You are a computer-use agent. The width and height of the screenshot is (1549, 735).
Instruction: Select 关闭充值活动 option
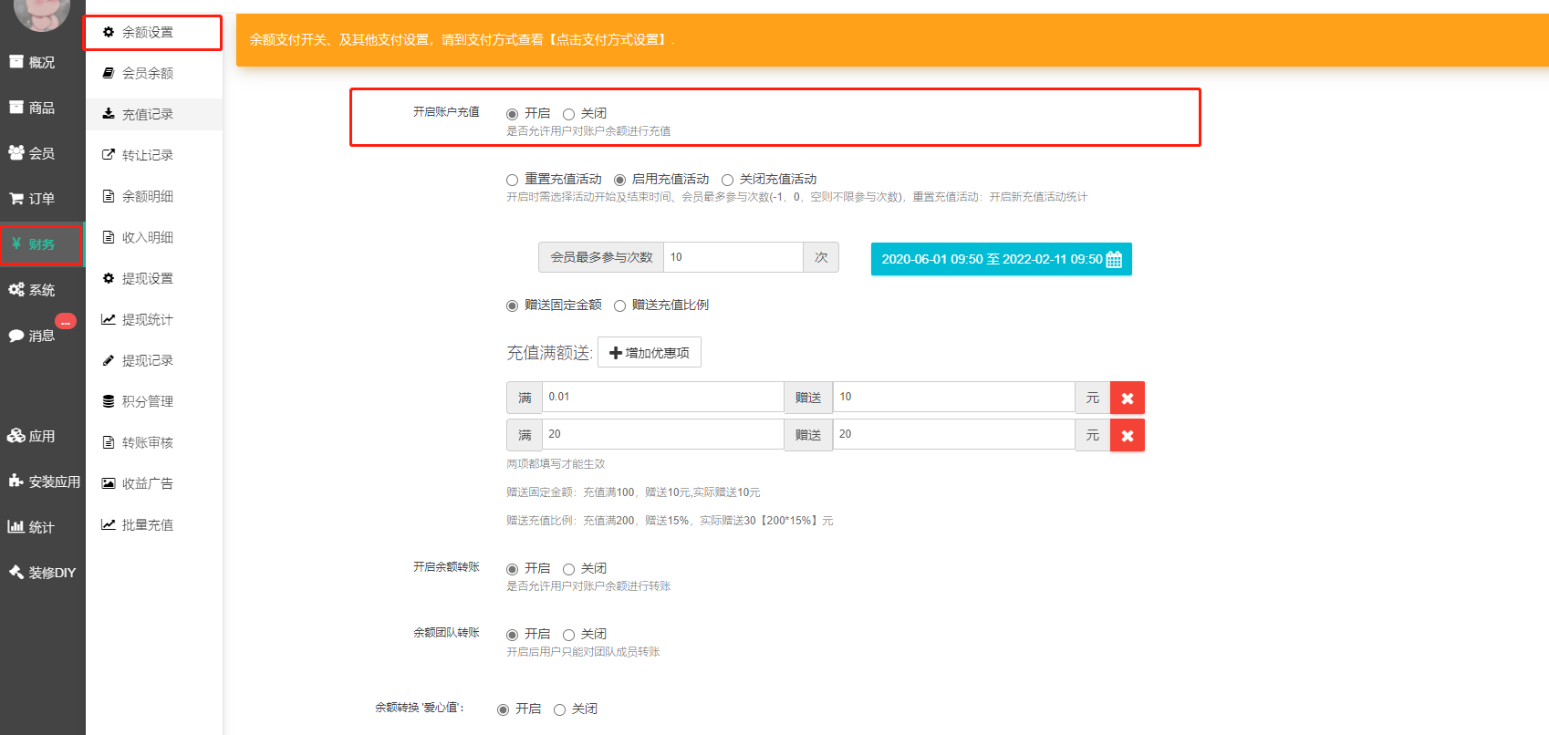click(727, 180)
